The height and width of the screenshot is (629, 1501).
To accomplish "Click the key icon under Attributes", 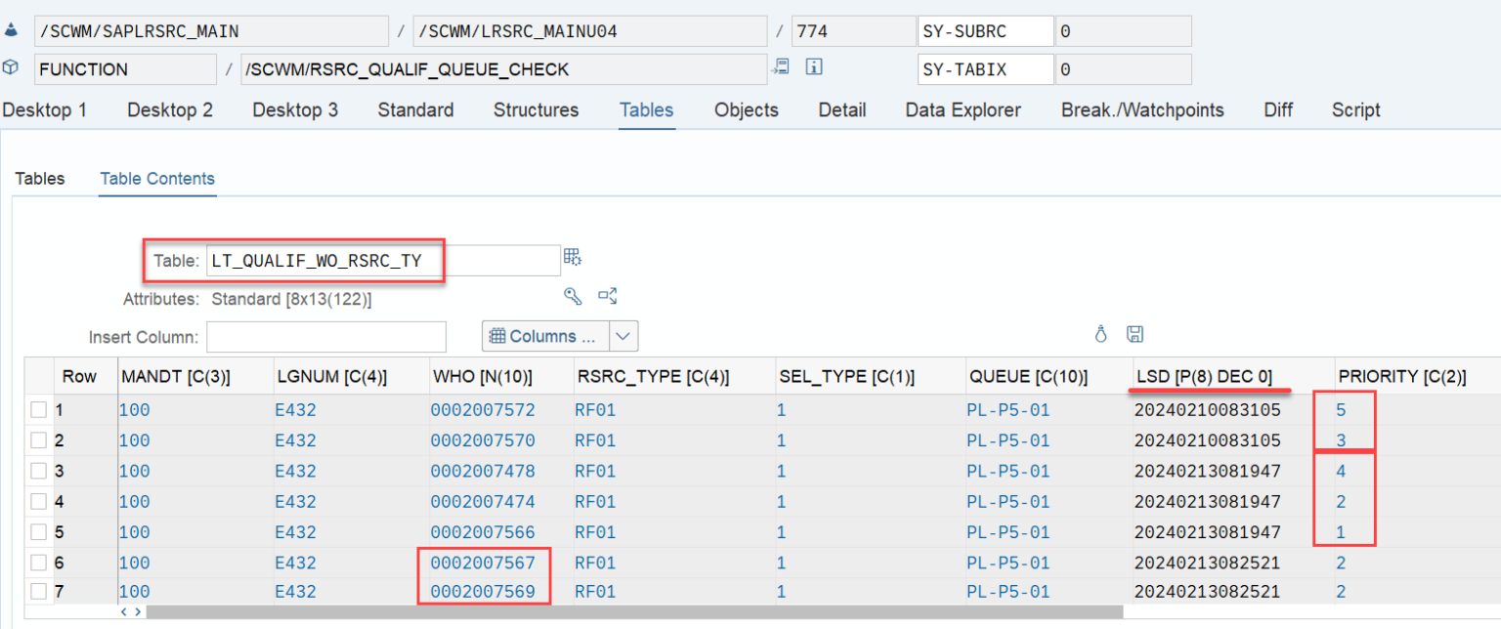I will (572, 295).
